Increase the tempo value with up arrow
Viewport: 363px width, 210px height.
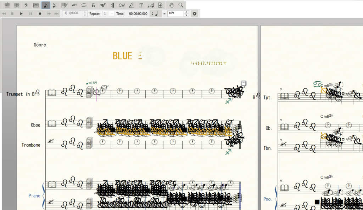click(x=186, y=12)
